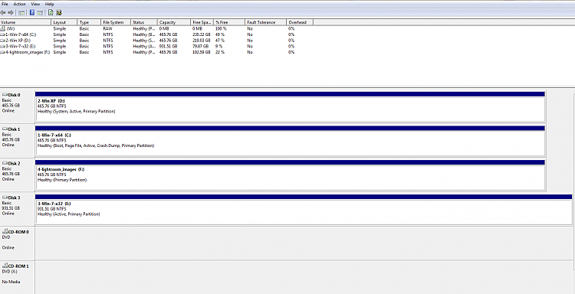This screenshot has height=294, width=575.
Task: Click the drive icon beside 1-Win-7-x64 (C:)
Action: point(3,34)
